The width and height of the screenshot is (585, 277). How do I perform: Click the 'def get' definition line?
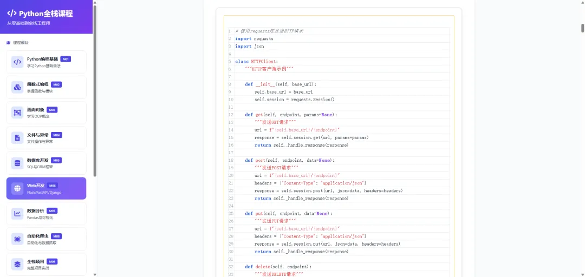pos(291,115)
